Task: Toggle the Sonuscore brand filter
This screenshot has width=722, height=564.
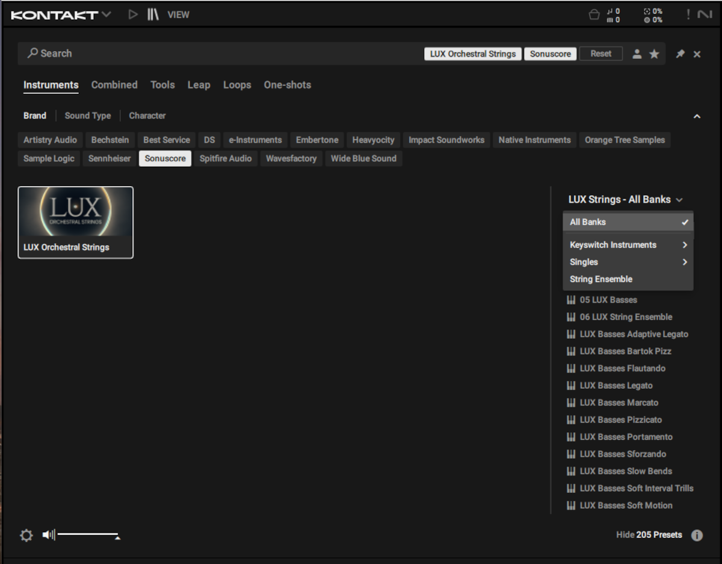Action: tap(165, 158)
